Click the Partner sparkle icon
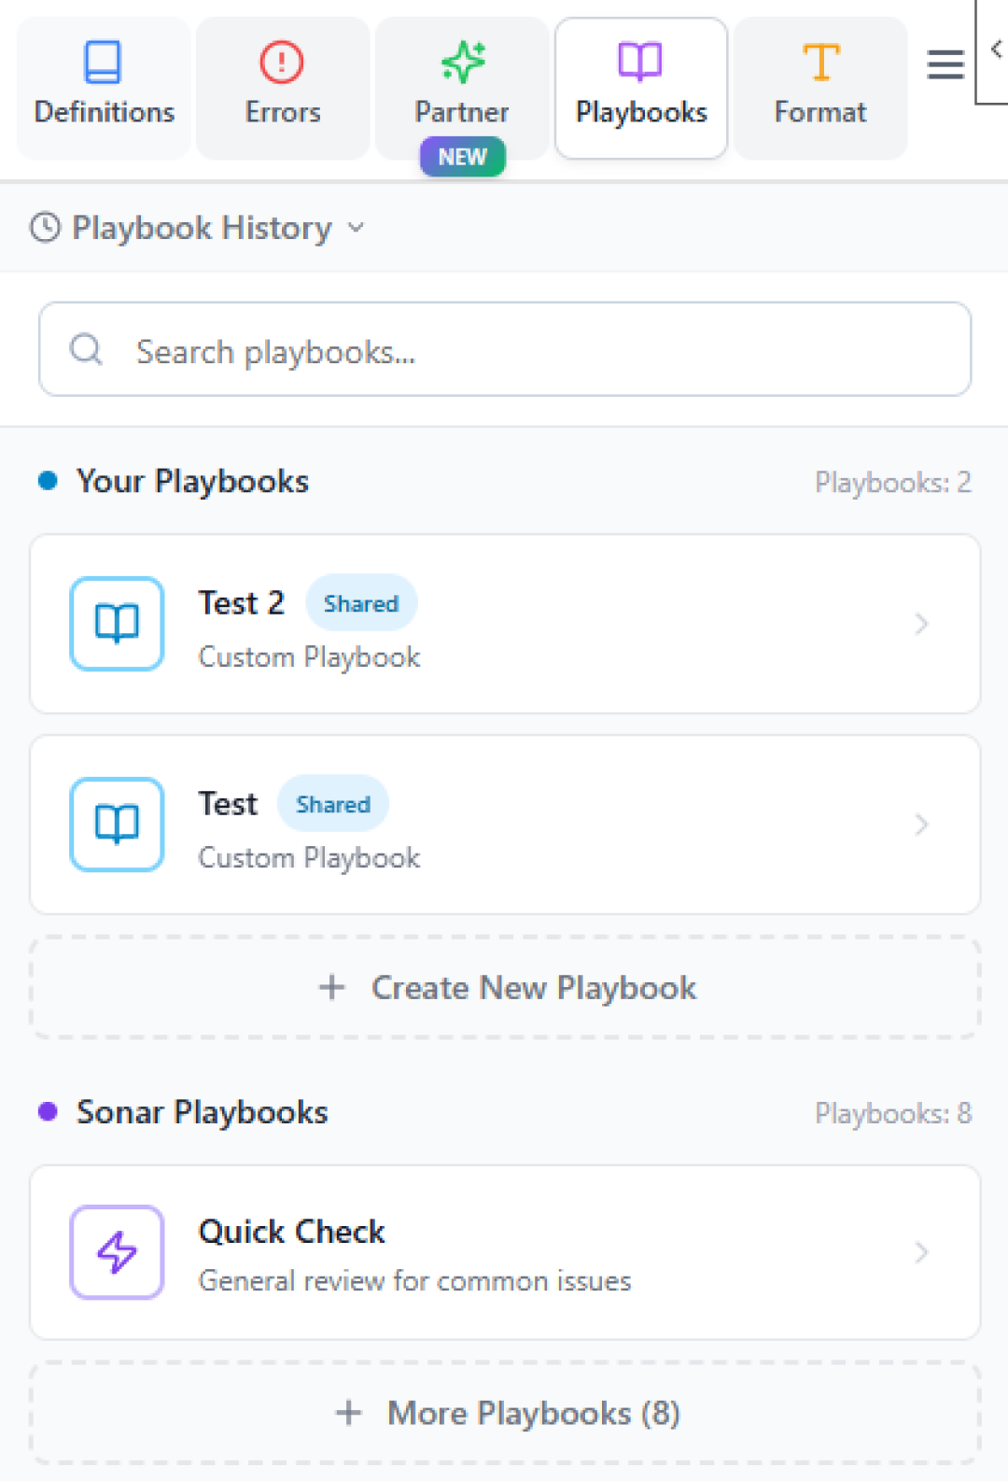Viewport: 1008px width, 1481px height. pos(463,62)
